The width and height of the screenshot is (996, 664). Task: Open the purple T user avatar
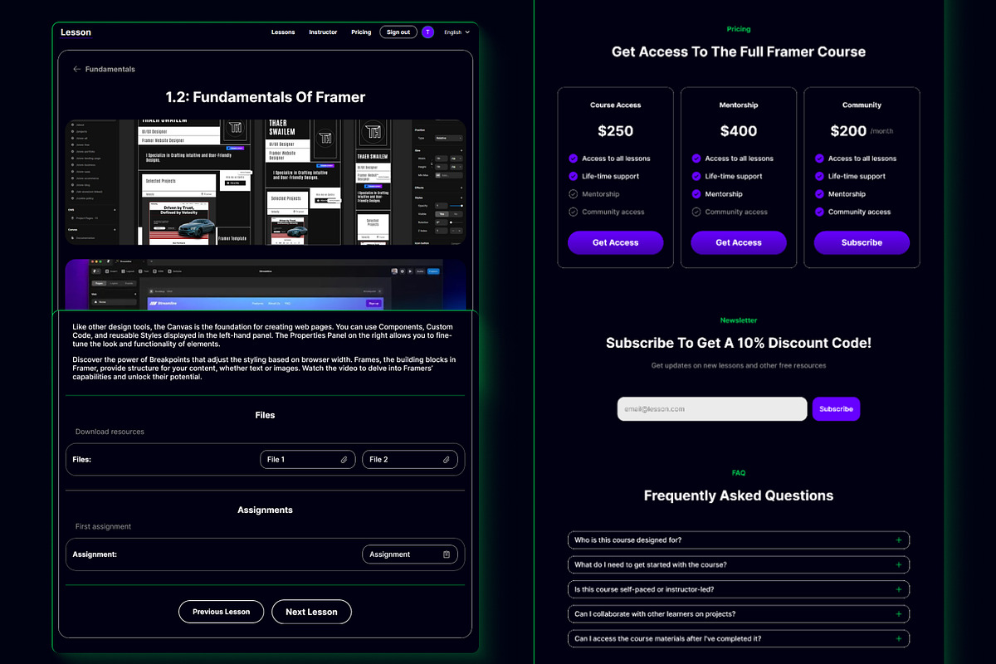click(427, 32)
